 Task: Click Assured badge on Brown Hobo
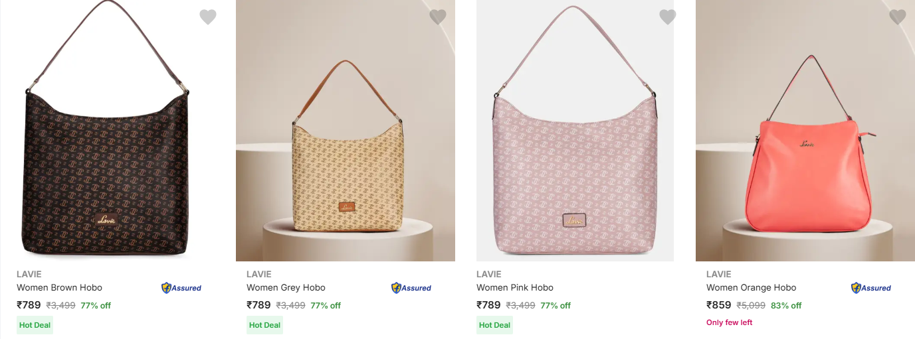click(181, 288)
